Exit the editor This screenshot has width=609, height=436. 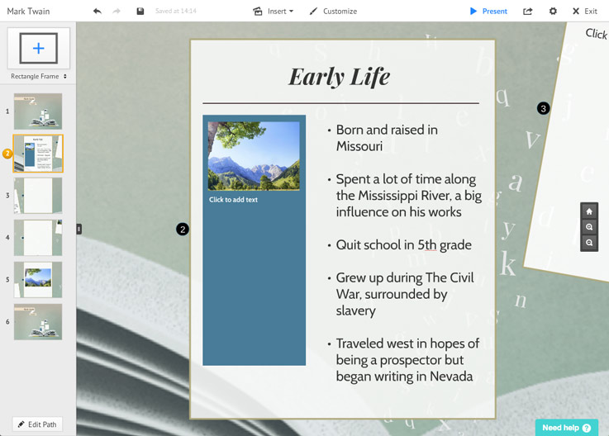coord(584,12)
